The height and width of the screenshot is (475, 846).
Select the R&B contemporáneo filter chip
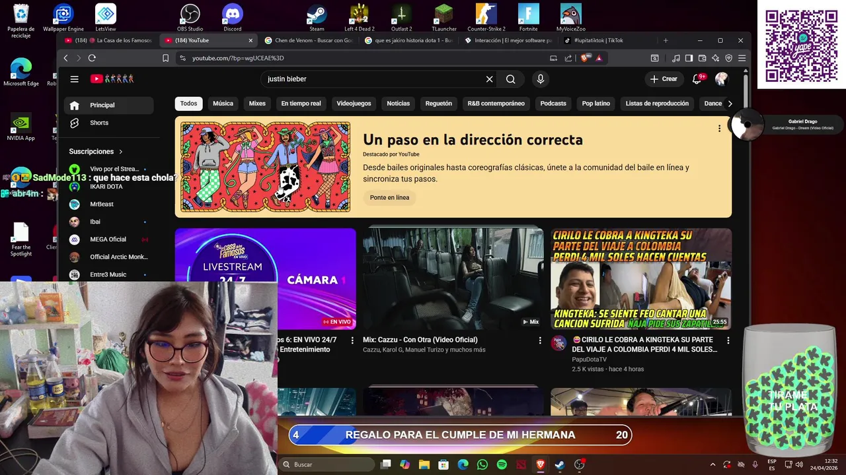[496, 104]
